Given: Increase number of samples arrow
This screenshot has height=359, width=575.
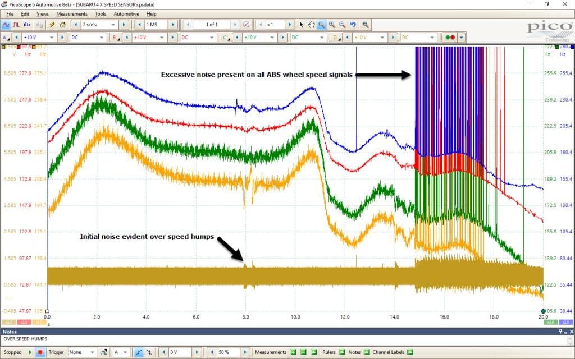Looking at the screenshot, I should pos(173,25).
